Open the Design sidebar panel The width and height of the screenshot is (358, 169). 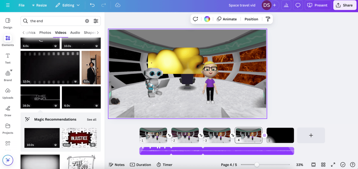8,23
